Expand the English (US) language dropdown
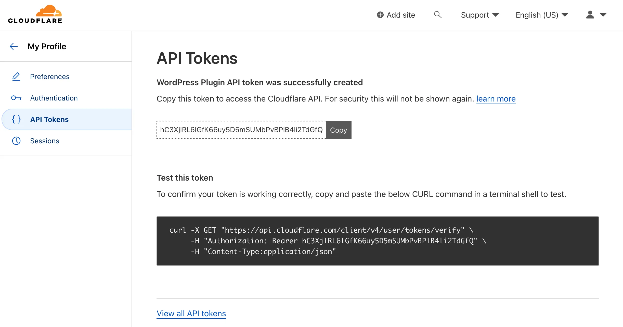623x327 pixels. tap(541, 15)
